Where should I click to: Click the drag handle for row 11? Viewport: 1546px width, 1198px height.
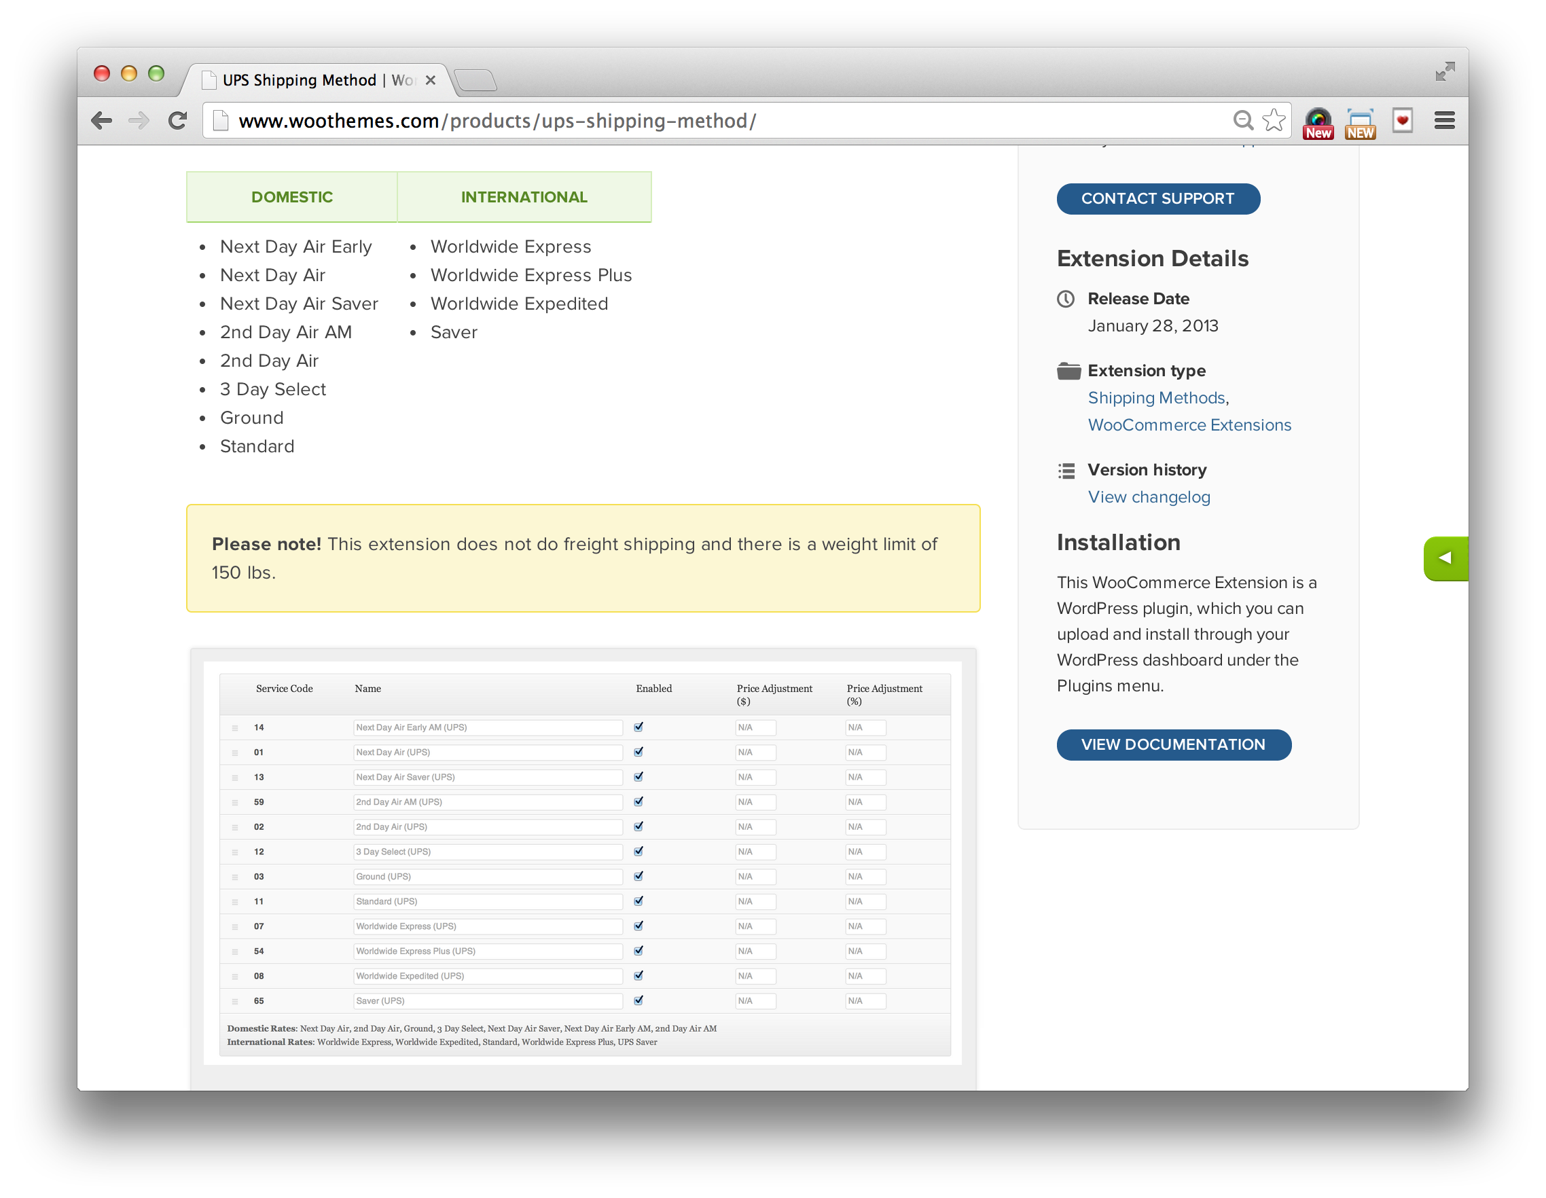point(235,902)
